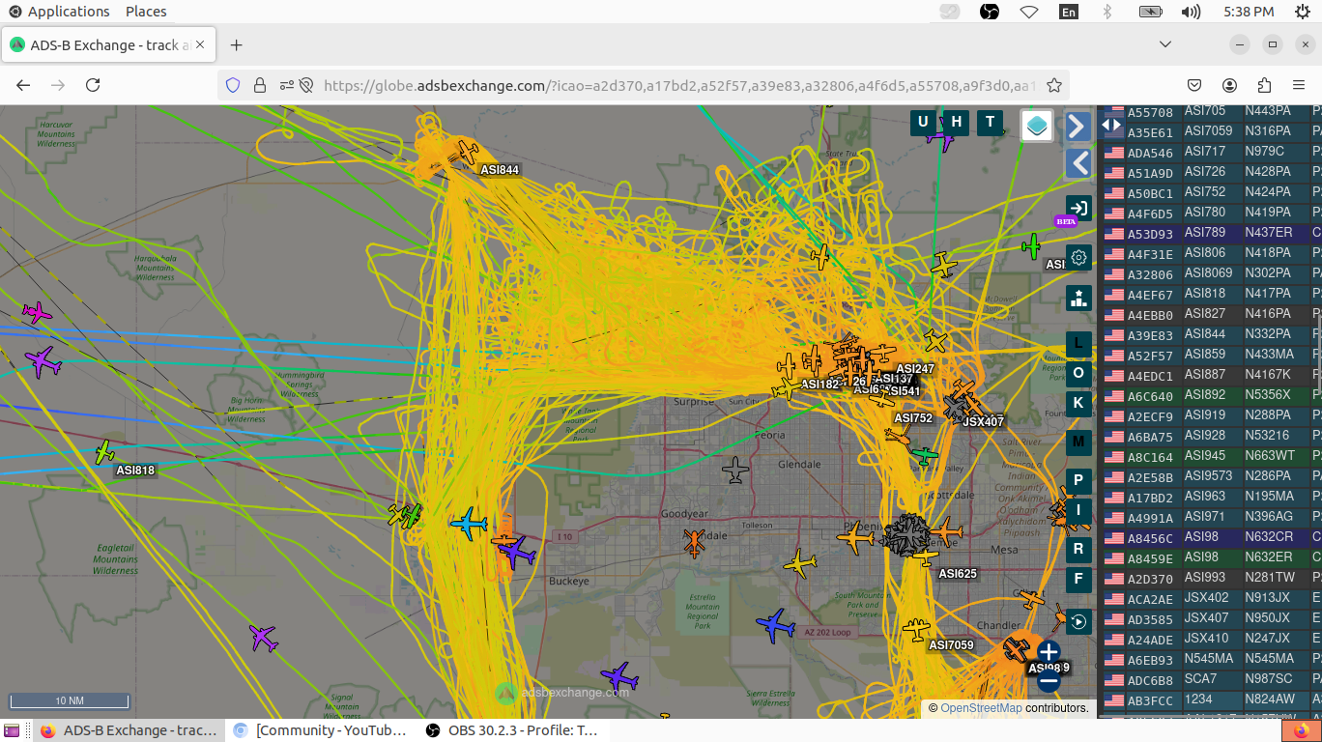This screenshot has height=742, width=1322.
Task: Open the Pocket save icon
Action: pos(1194,85)
